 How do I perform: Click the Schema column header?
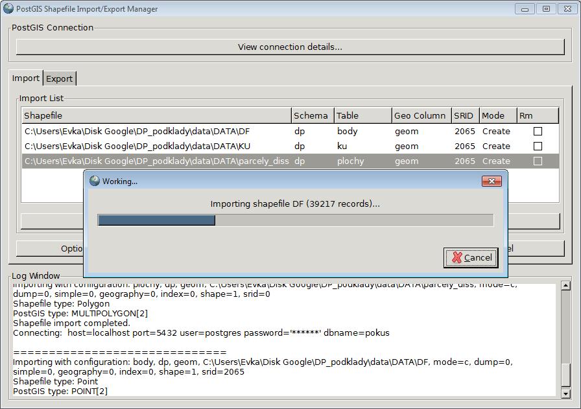(313, 115)
